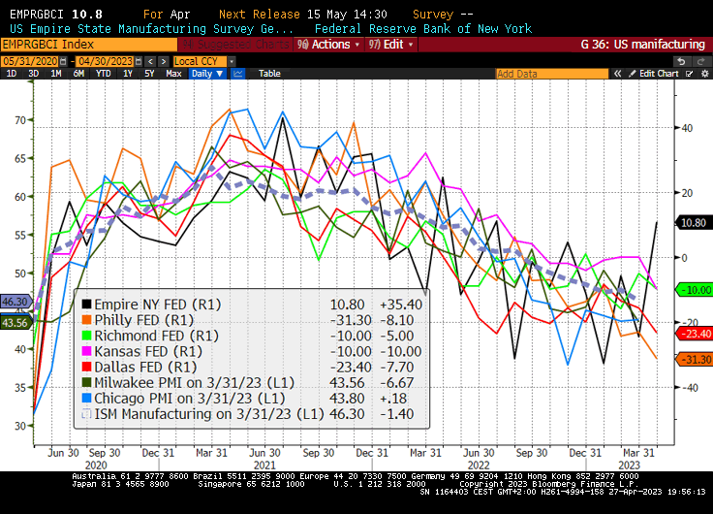This screenshot has height=514, width=713.
Task: Expand the Local CCY currency dropdown arrow
Action: coord(232,61)
